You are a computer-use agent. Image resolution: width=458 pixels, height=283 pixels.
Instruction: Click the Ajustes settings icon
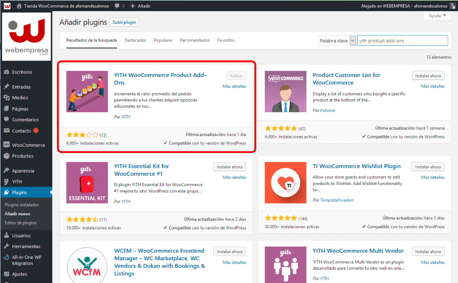click(x=6, y=274)
